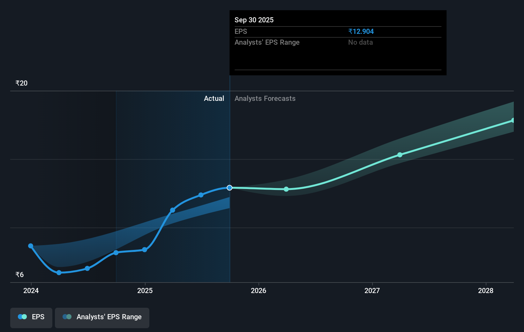This screenshot has height=332, width=524.
Task: Click the 2024 x-axis label
Action: pyautogui.click(x=31, y=291)
